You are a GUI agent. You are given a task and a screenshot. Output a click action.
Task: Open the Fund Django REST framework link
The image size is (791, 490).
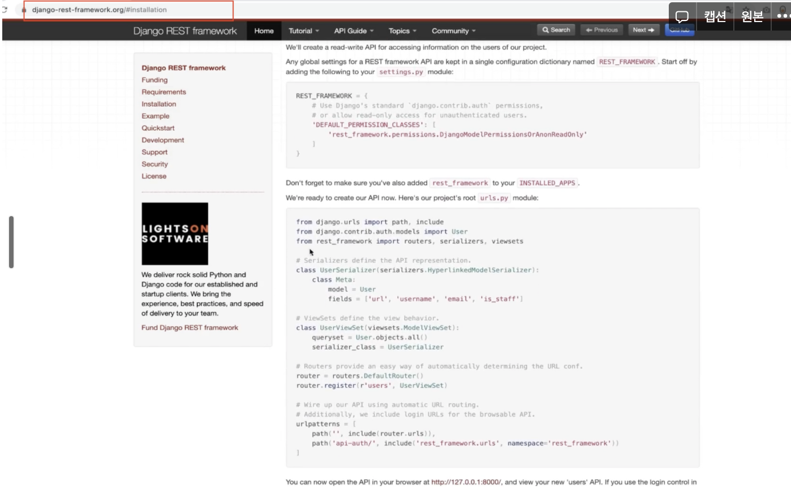tap(190, 328)
